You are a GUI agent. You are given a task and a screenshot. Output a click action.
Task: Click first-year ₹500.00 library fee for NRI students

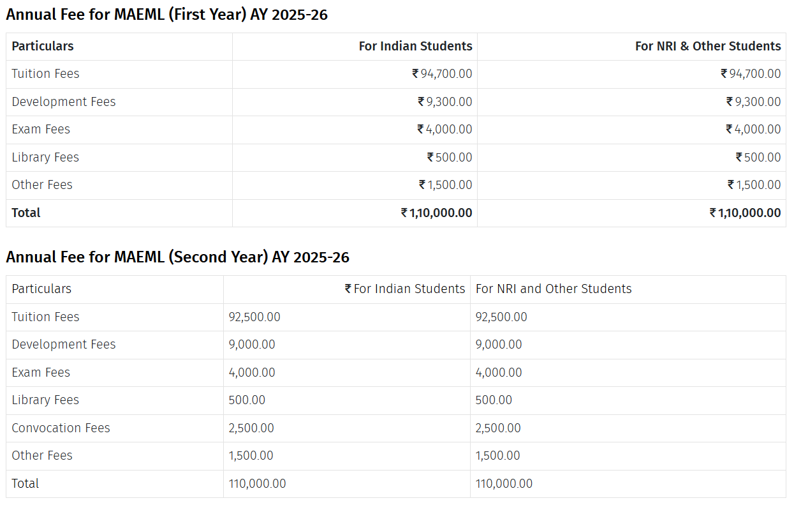[758, 157]
